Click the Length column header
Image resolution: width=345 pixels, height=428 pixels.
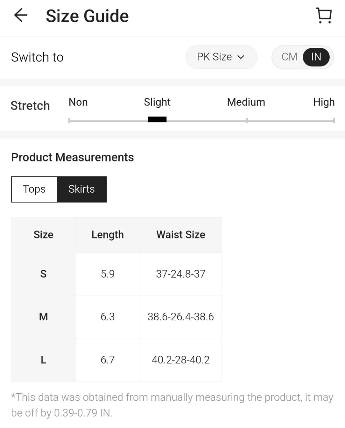(x=107, y=235)
